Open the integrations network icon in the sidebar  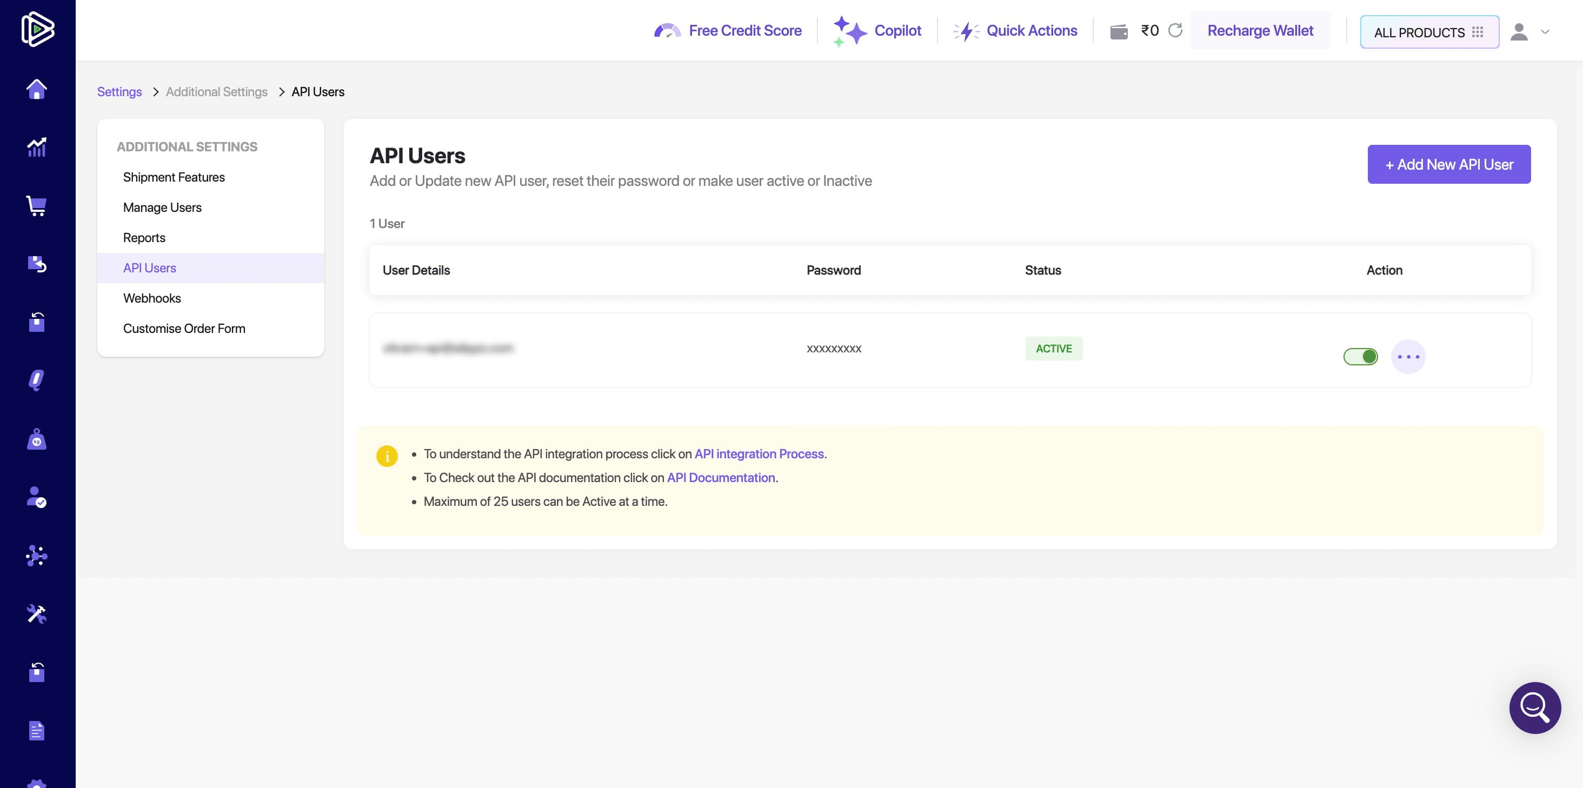(x=37, y=556)
